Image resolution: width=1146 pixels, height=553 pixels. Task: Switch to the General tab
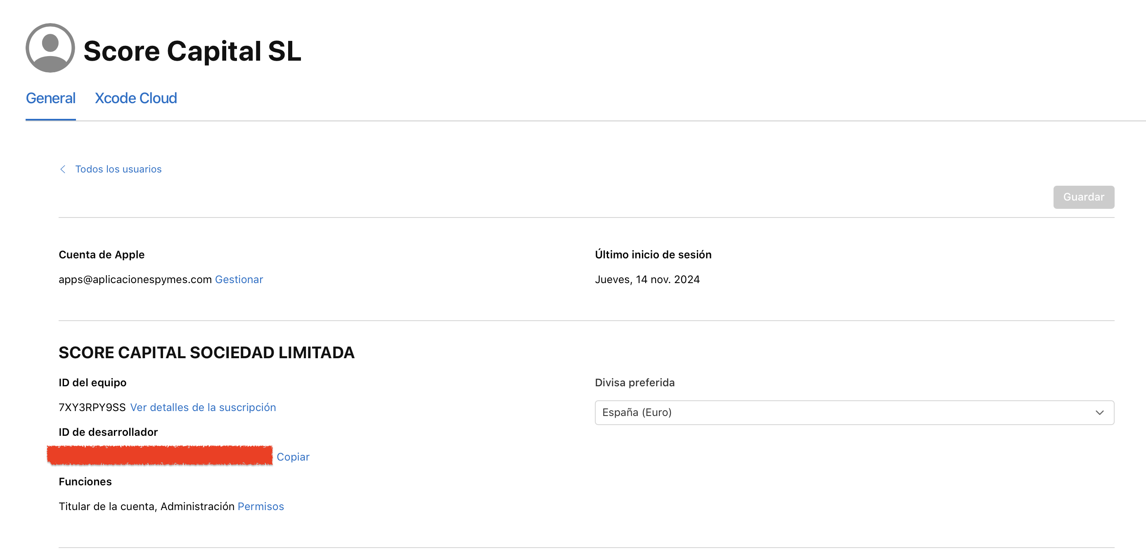pyautogui.click(x=51, y=98)
